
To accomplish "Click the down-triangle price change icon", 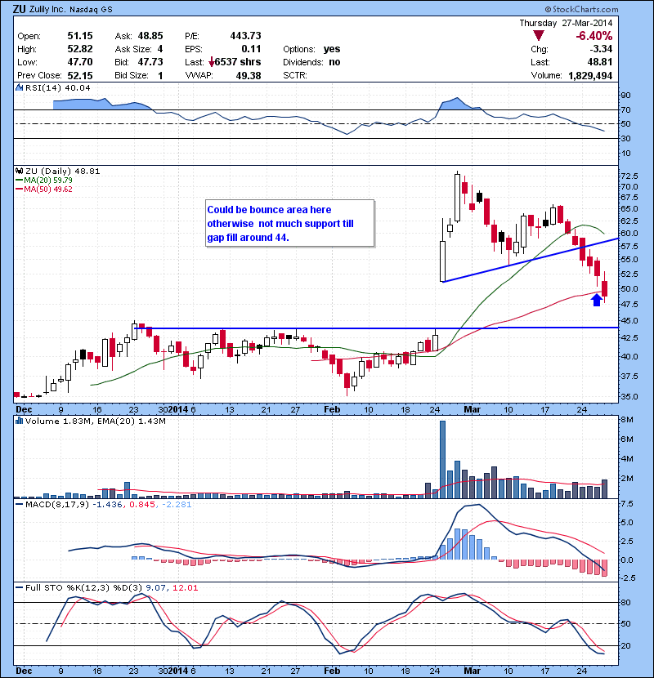I will pyautogui.click(x=539, y=35).
